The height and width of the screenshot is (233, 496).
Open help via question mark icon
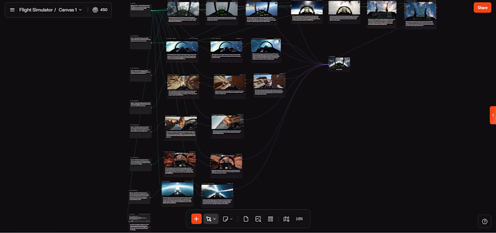485,221
